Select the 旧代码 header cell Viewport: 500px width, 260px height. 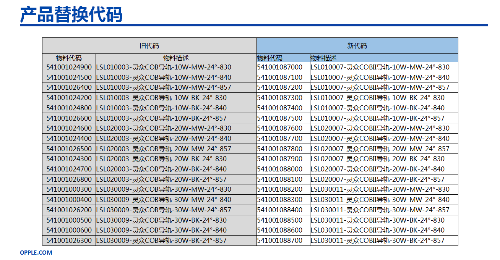(x=149, y=46)
